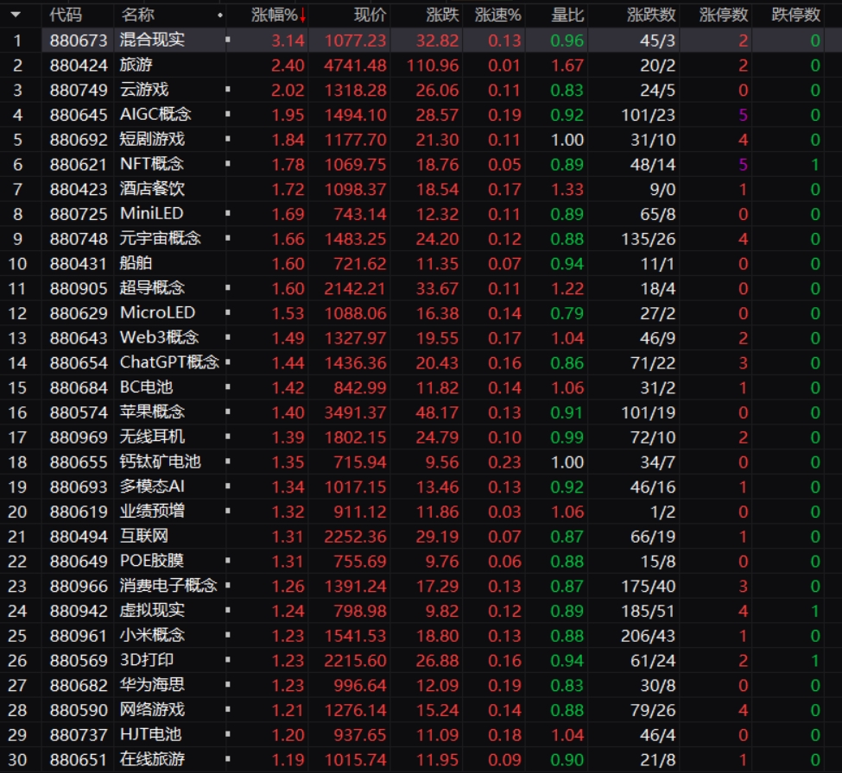Click the square marker beside ChatGPT概念
842x773 pixels.
coord(227,362)
